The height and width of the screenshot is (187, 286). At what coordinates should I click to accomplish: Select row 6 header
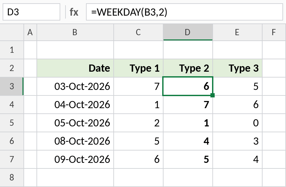(12, 141)
